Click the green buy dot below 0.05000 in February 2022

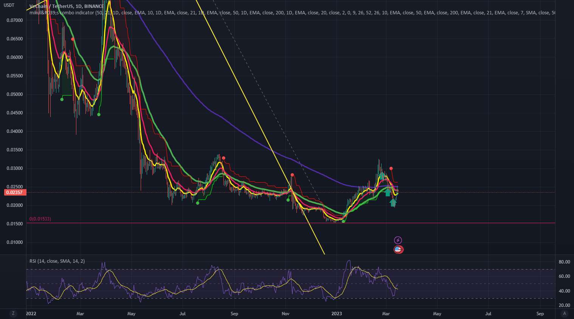click(62, 99)
